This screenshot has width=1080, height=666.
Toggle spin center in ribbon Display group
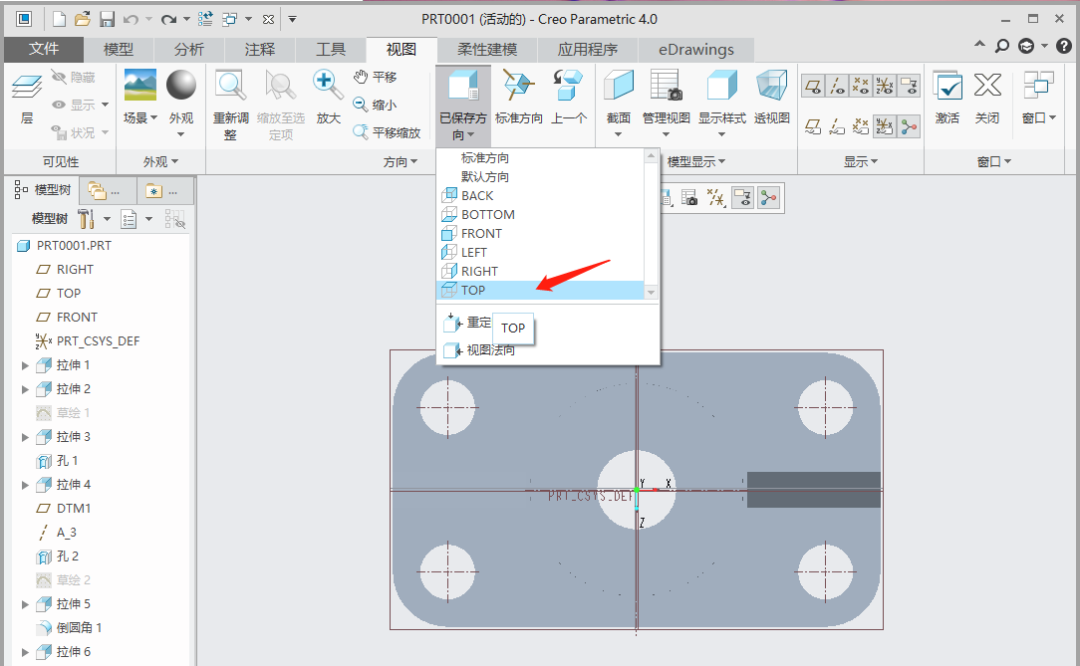(909, 126)
